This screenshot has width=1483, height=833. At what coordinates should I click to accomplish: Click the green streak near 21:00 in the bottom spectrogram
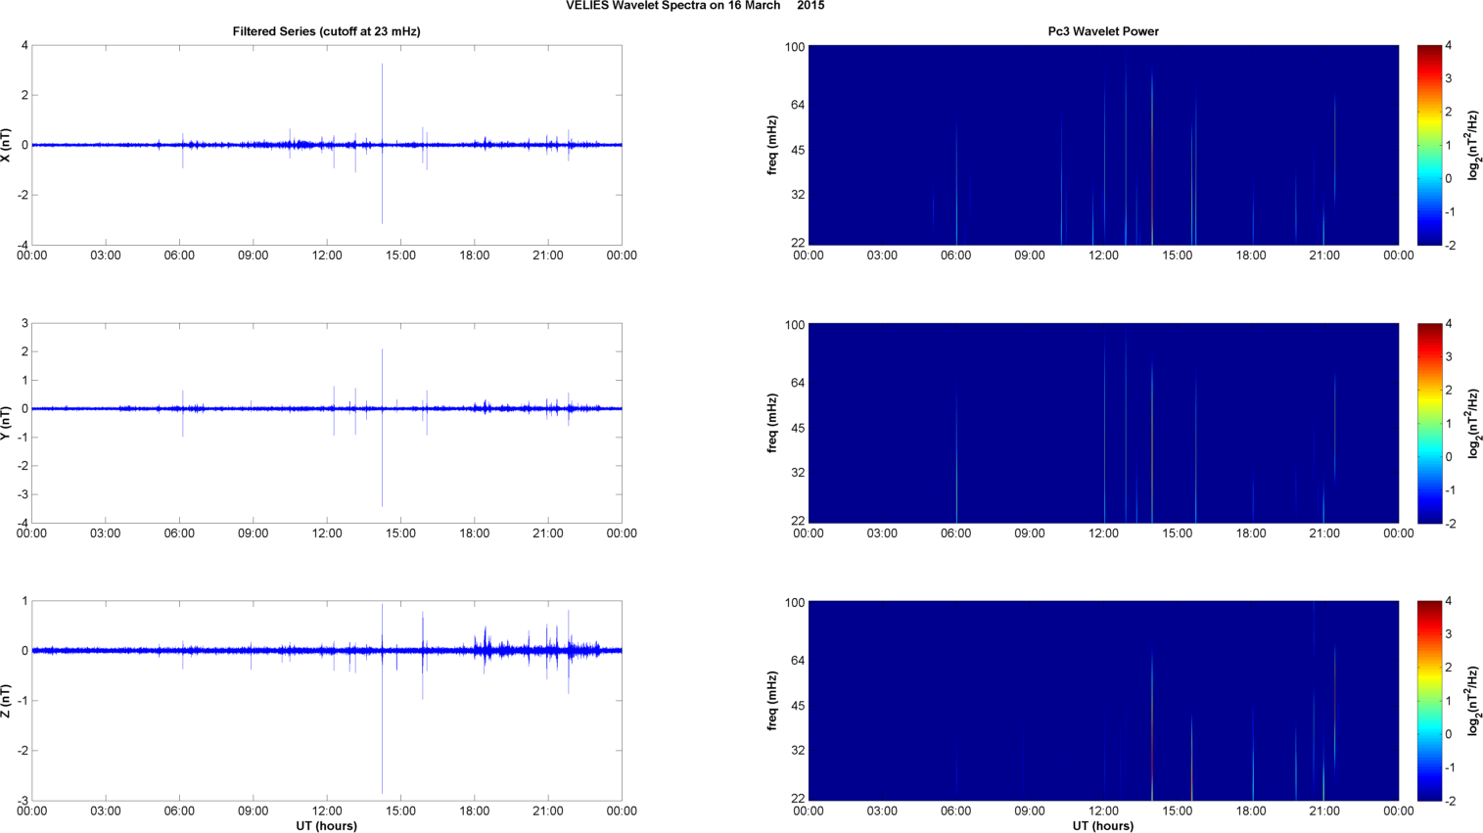pos(1323,773)
